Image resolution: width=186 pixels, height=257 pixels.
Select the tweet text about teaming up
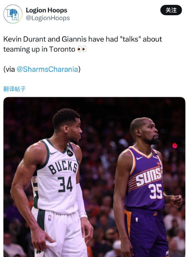pyautogui.click(x=83, y=44)
